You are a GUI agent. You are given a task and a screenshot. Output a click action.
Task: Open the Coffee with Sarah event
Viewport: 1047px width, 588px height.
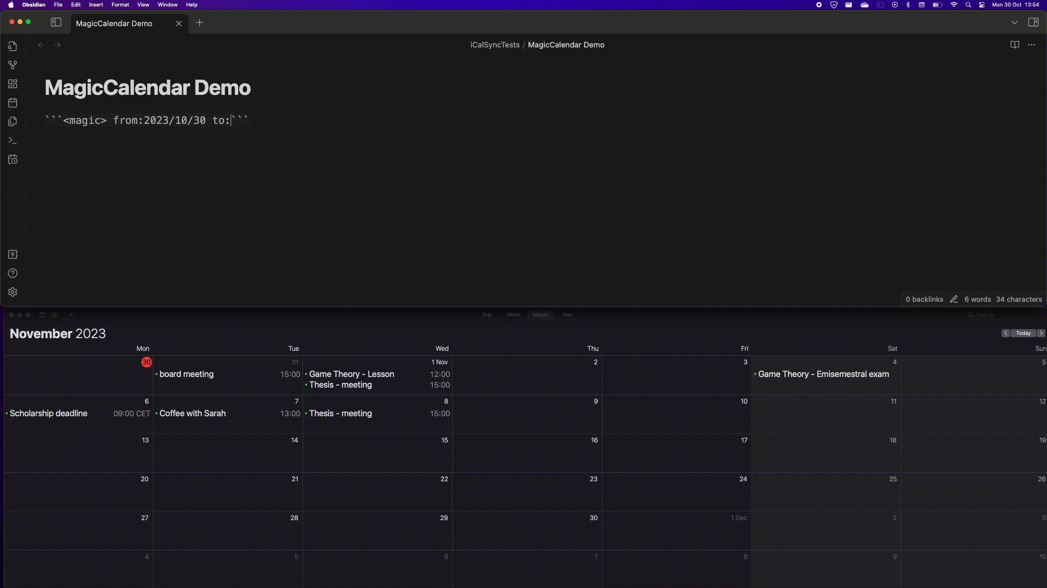193,413
